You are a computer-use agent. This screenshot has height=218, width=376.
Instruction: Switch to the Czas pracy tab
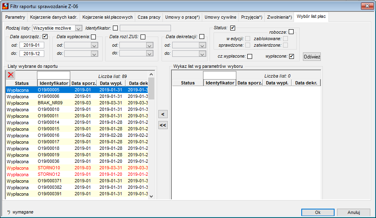(x=149, y=17)
